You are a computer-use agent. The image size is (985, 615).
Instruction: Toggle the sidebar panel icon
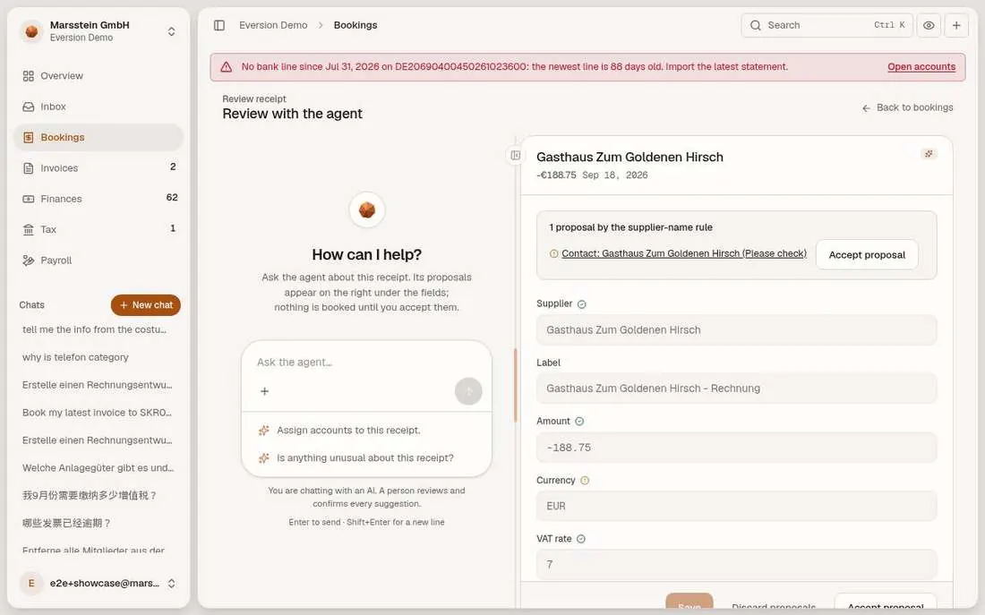[x=219, y=25]
